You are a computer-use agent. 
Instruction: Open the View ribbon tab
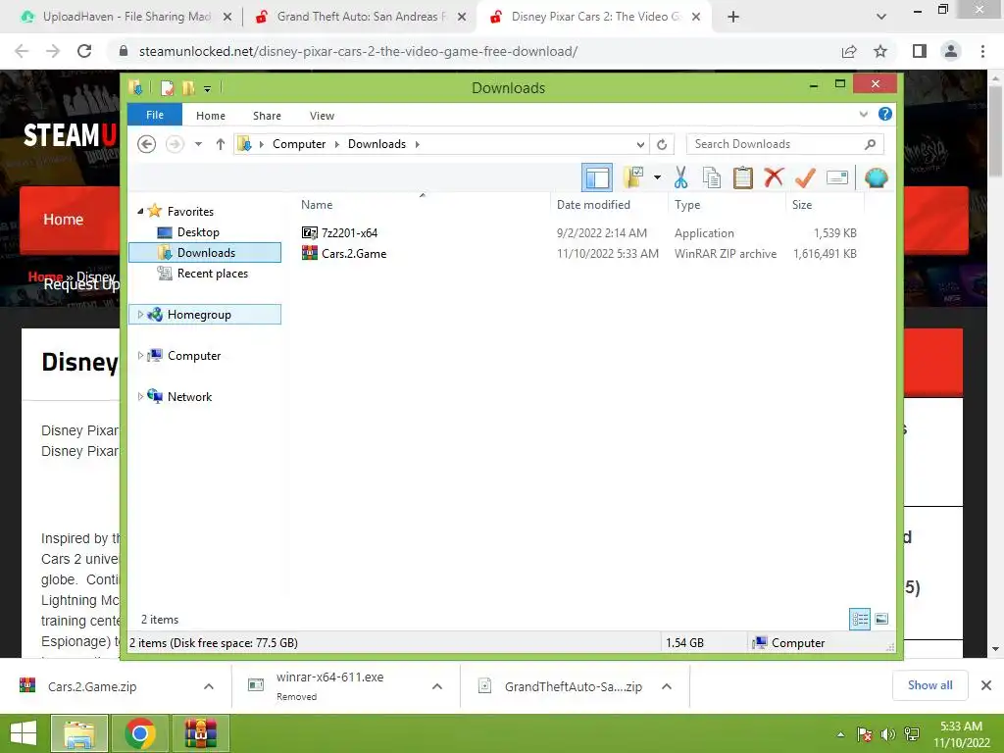(x=322, y=116)
